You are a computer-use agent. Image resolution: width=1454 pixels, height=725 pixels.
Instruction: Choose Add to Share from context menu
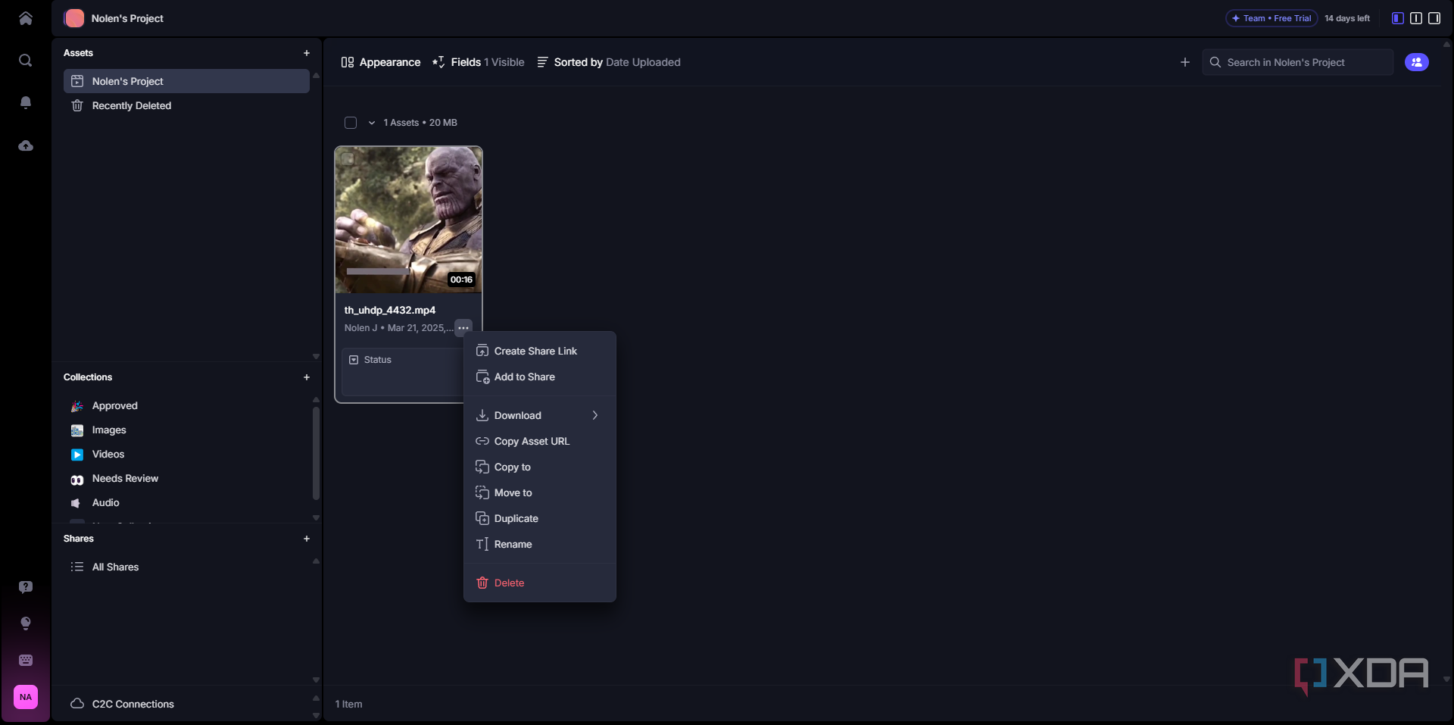(x=540, y=377)
